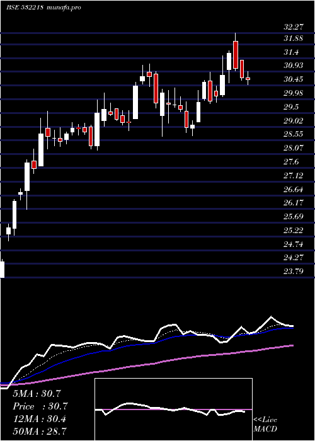Click the 23.79 price level label
The image size is (315, 441).
pos(294,272)
